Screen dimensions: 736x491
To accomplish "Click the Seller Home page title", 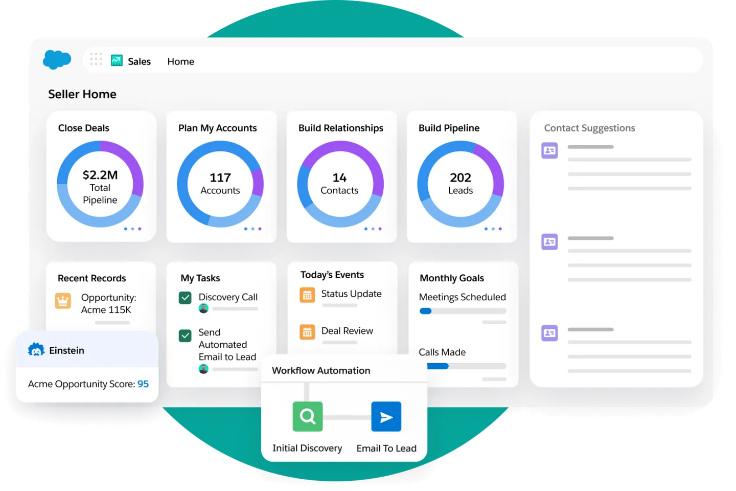I will 82,94.
